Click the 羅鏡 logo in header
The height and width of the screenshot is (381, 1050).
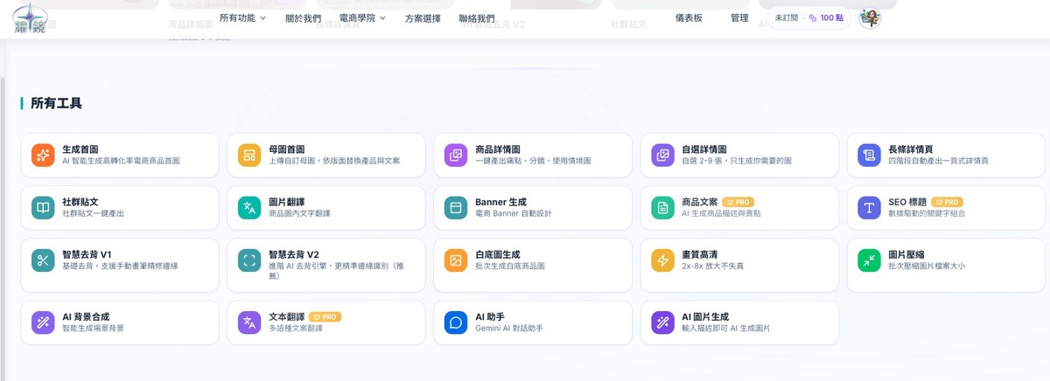click(30, 18)
